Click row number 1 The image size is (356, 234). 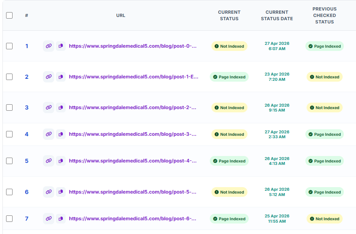click(27, 46)
